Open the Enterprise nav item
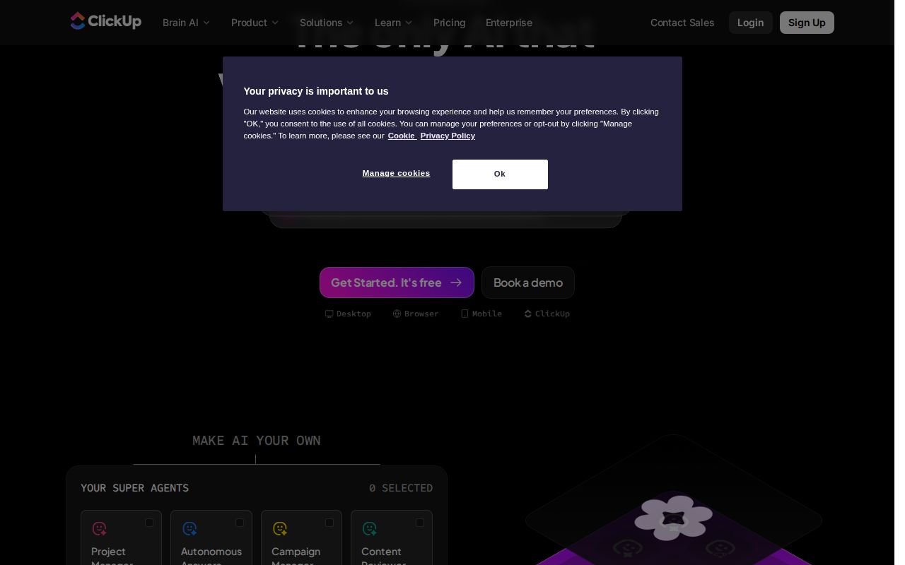The image size is (905, 565). point(509,23)
